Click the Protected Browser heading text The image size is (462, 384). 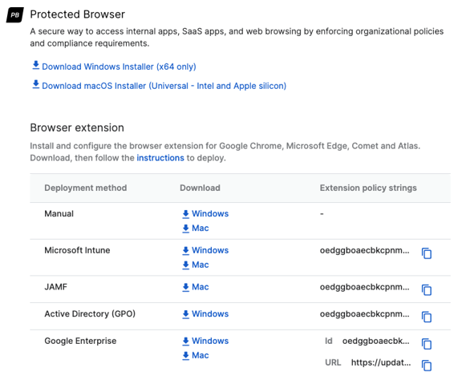pos(78,14)
